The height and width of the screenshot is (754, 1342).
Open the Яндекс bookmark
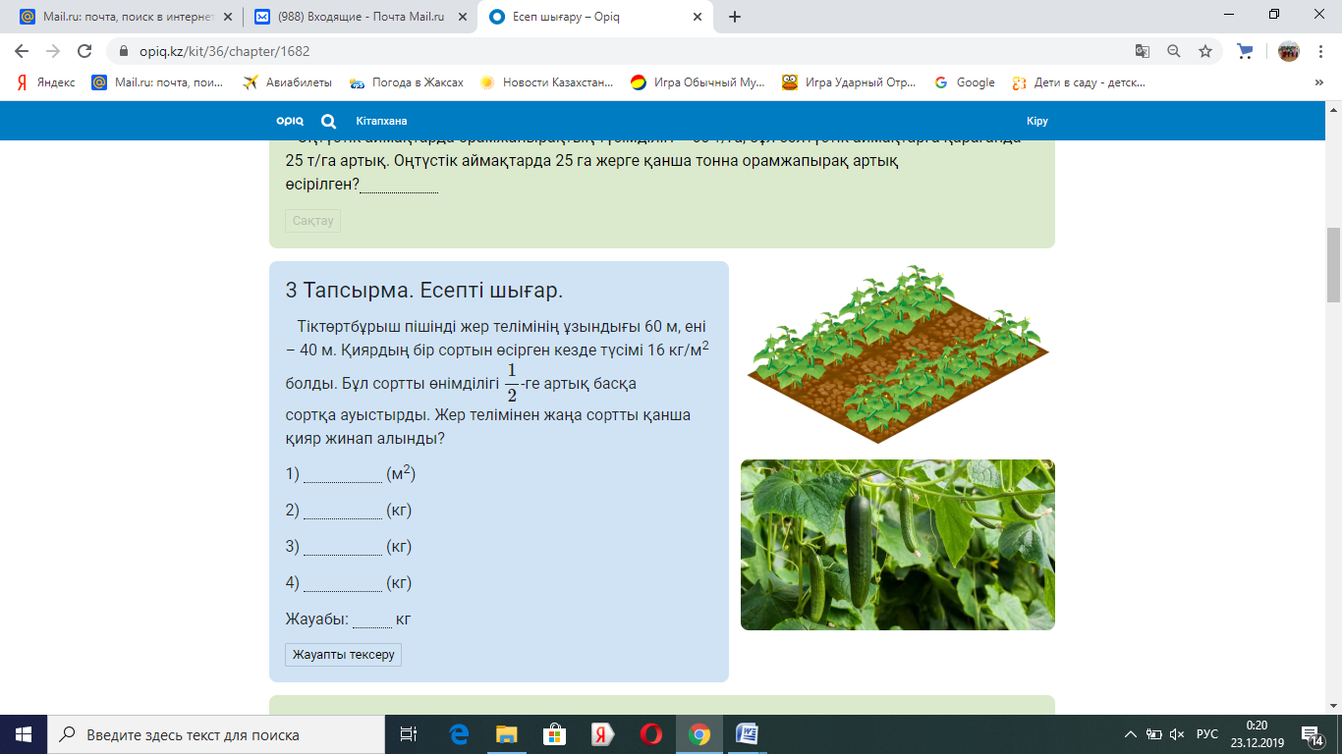coord(45,82)
